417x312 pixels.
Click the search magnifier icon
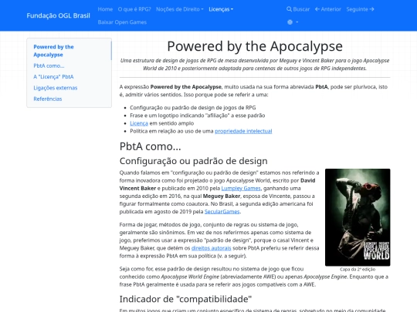pyautogui.click(x=289, y=9)
